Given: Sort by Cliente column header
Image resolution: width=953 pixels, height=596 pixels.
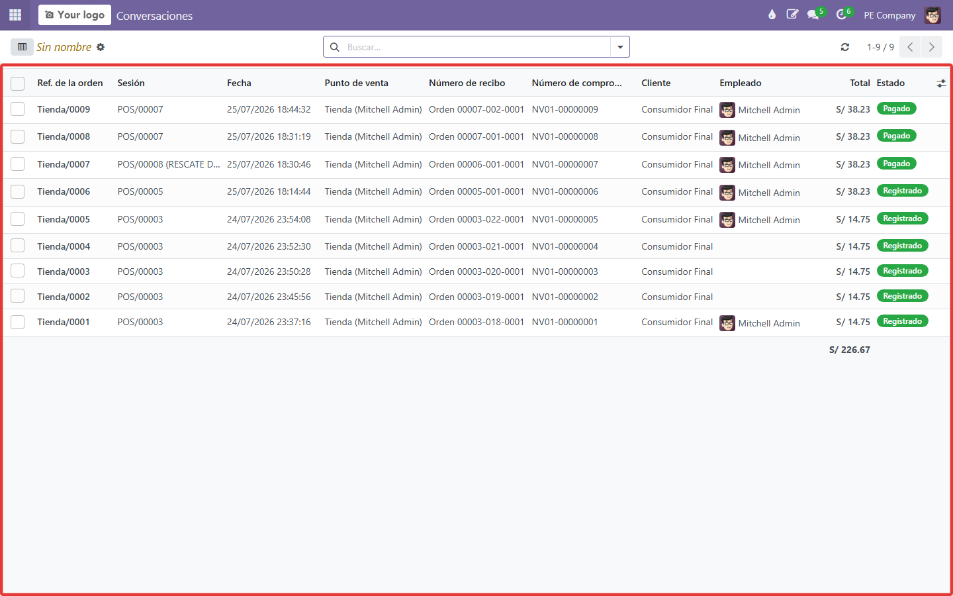Looking at the screenshot, I should tap(656, 83).
